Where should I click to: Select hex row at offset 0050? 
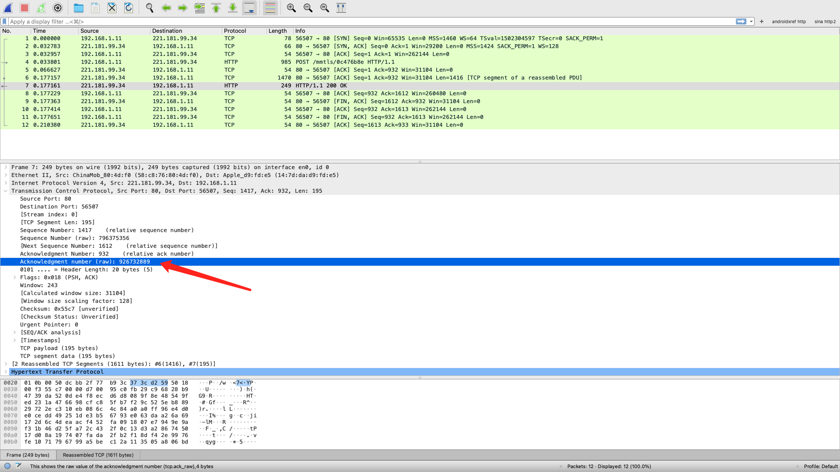130,403
